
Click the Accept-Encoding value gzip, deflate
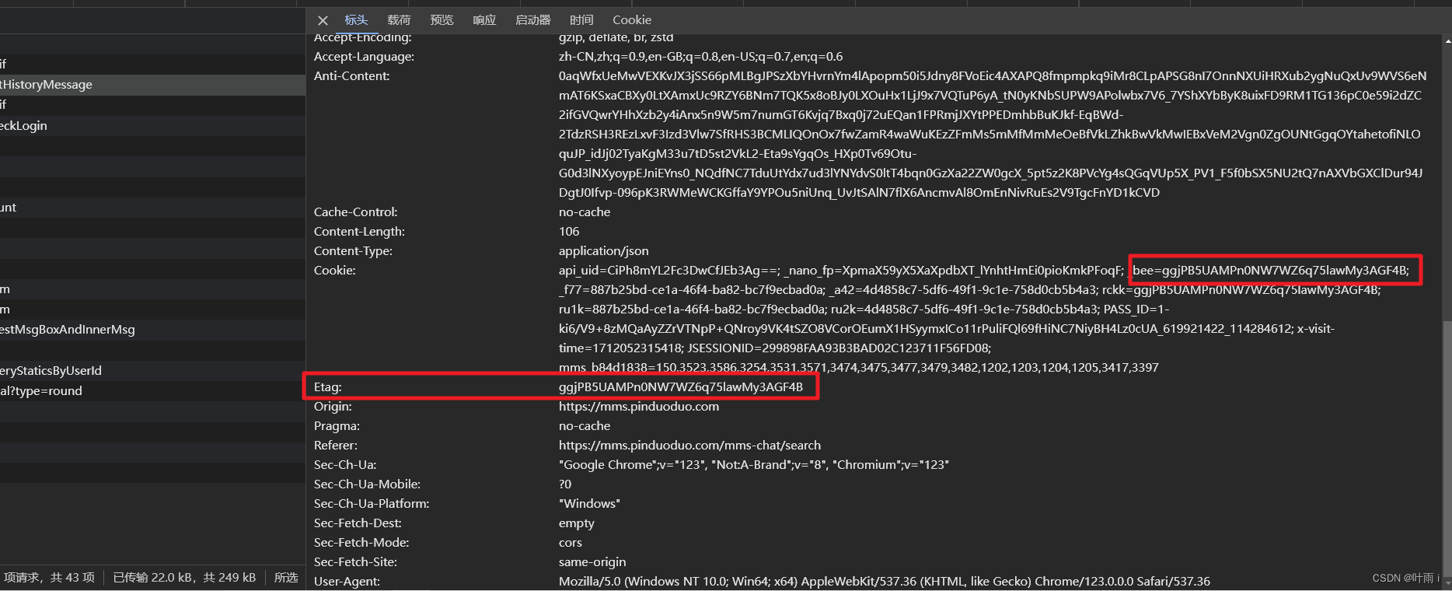click(x=616, y=37)
